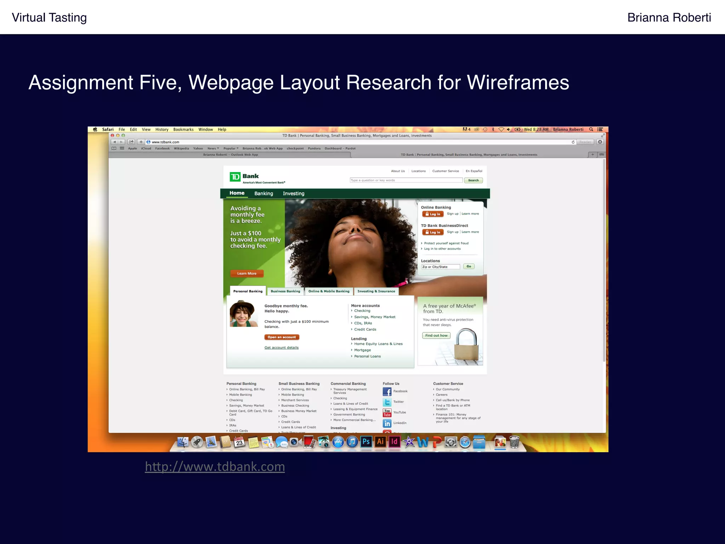The width and height of the screenshot is (725, 544).
Task: Open the Protect yourself against fraud link
Action: [x=446, y=243]
